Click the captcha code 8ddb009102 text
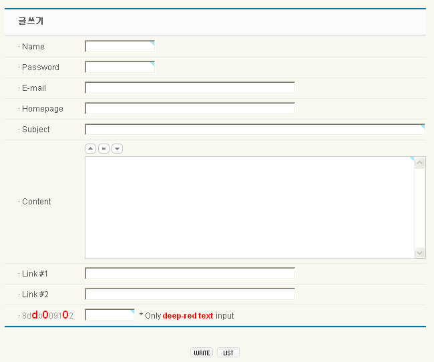 (x=47, y=315)
